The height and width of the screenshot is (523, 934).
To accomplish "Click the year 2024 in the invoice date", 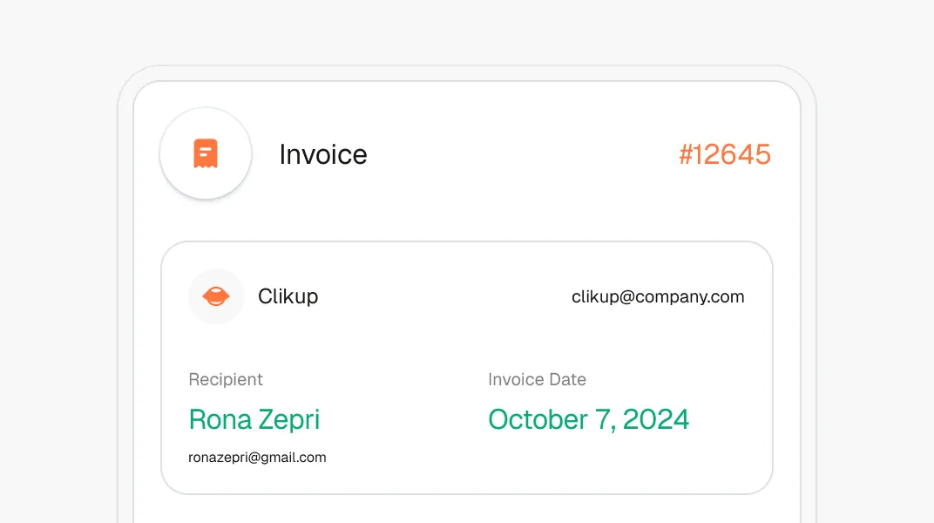I will point(656,419).
